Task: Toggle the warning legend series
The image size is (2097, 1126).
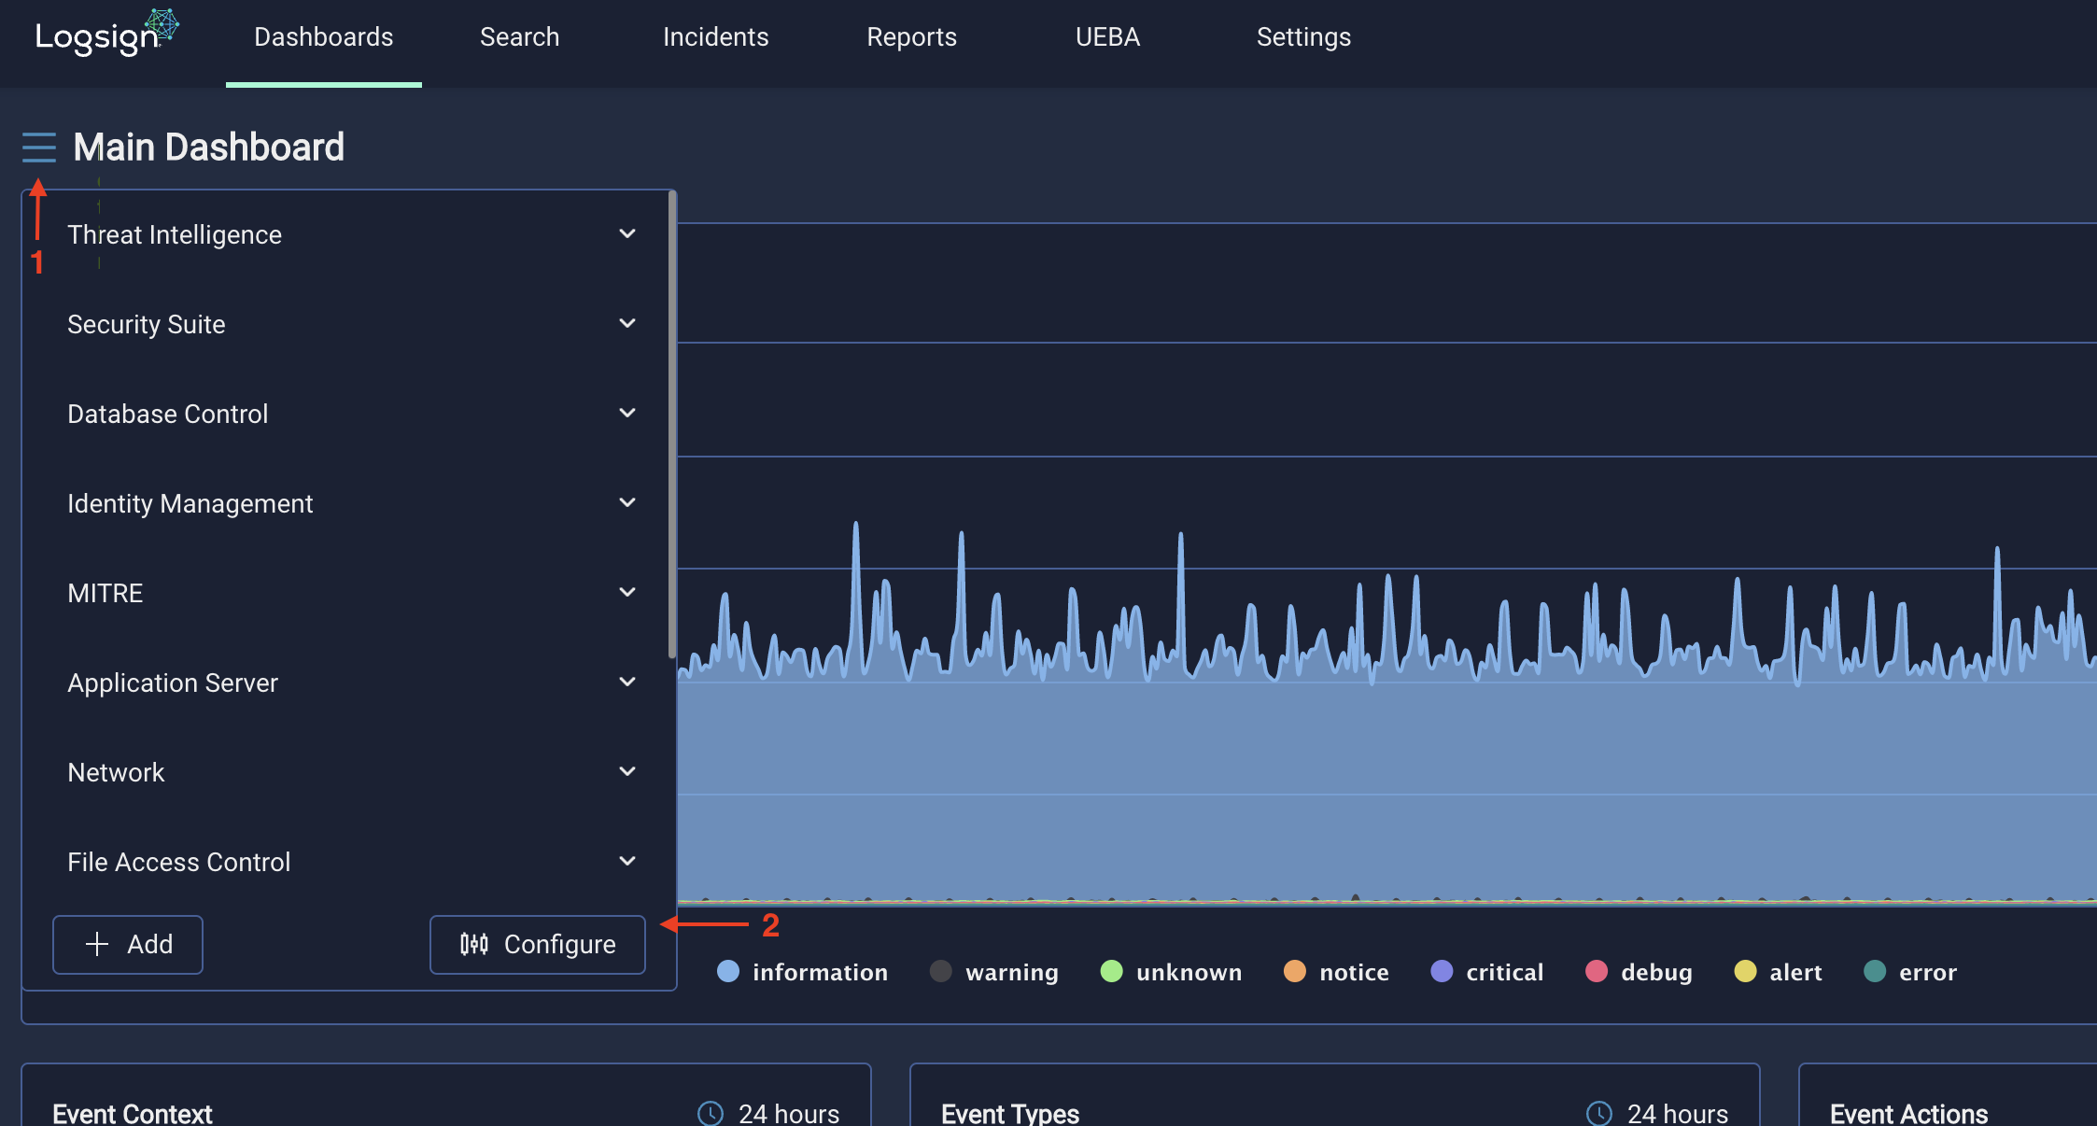Action: click(994, 972)
